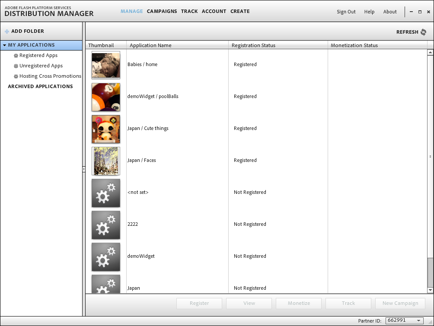Select the 'Japan / Faces' application name
The image size is (434, 326).
[141, 160]
